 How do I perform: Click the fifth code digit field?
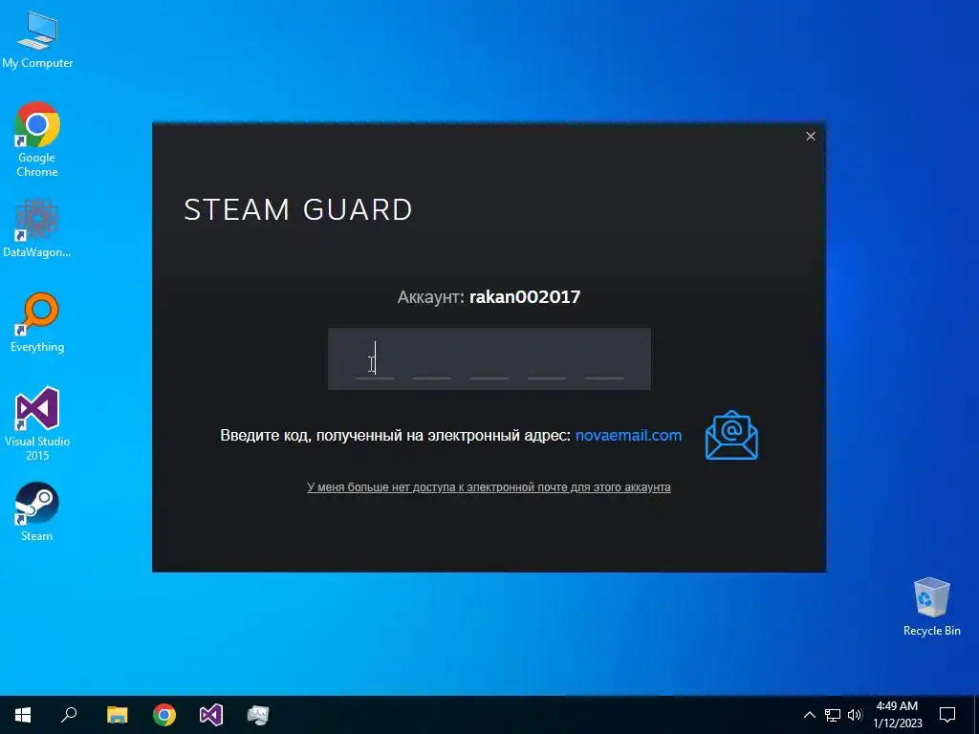pyautogui.click(x=604, y=360)
